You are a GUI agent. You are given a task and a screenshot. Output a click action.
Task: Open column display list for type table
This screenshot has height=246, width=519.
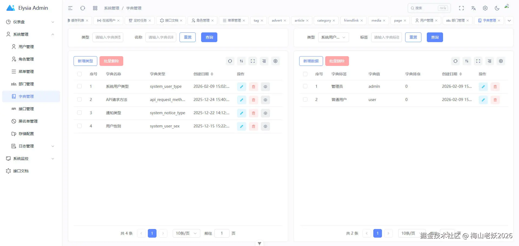(x=264, y=61)
